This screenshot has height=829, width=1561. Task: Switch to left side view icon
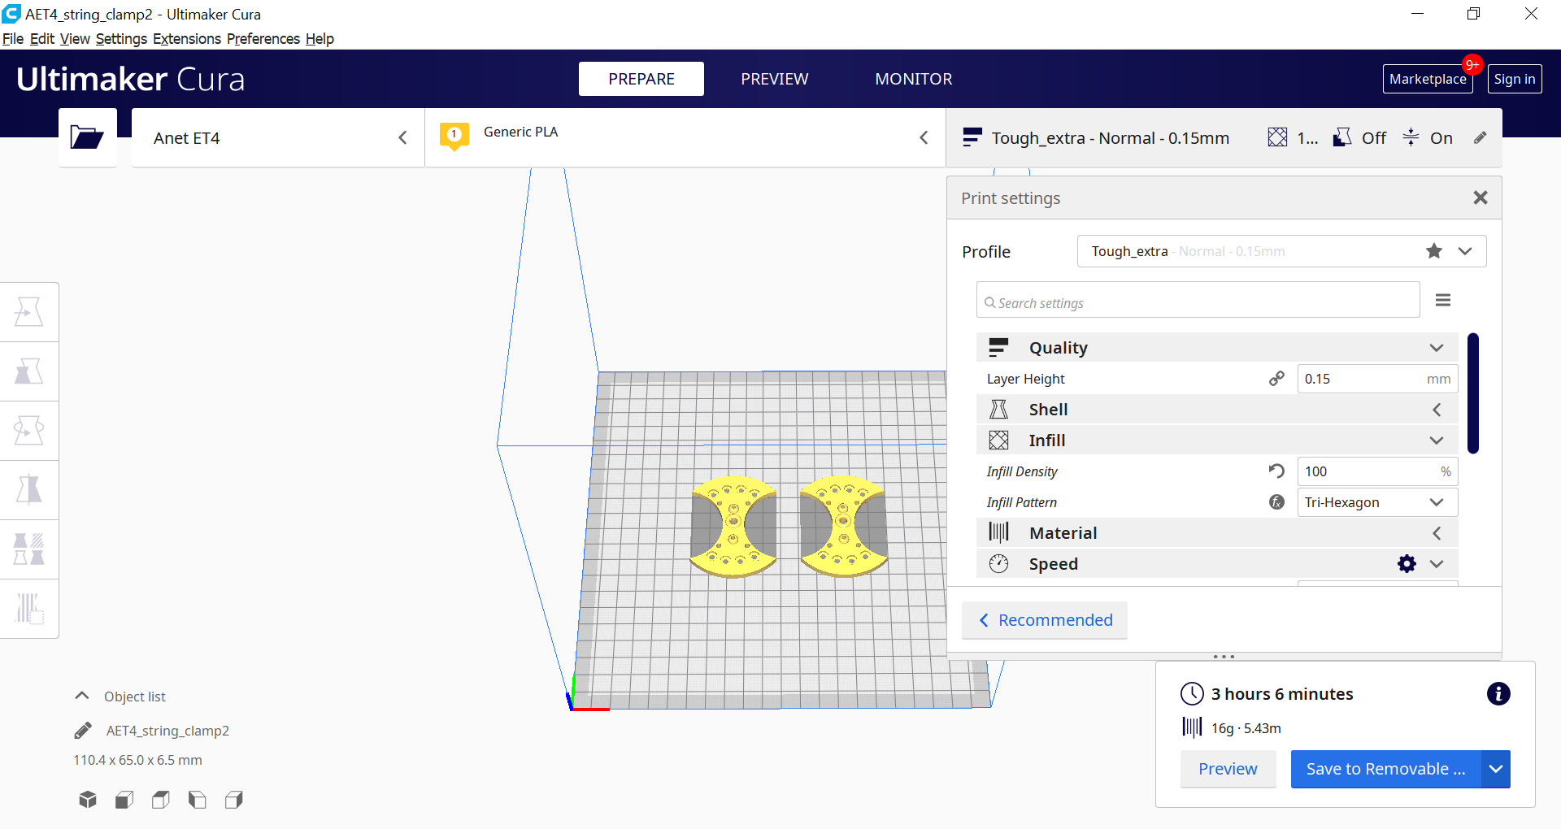click(198, 800)
